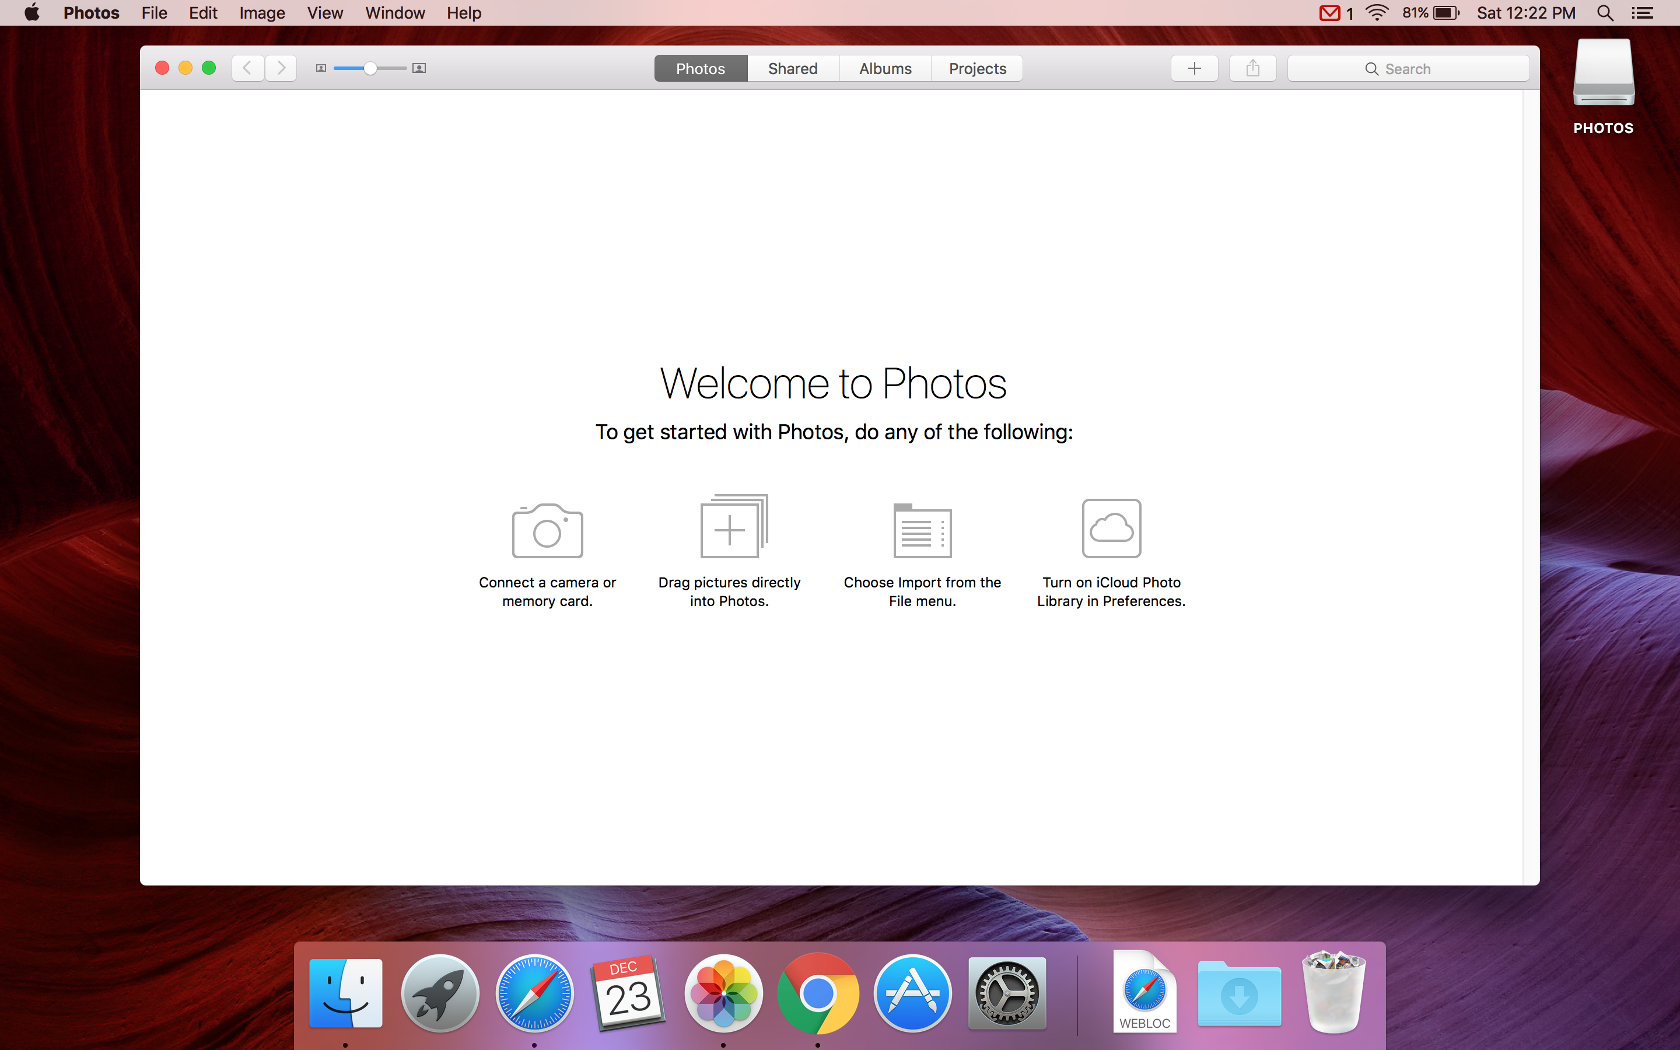The width and height of the screenshot is (1680, 1050).
Task: Click the camera icon for connecting a camera
Action: tap(547, 531)
